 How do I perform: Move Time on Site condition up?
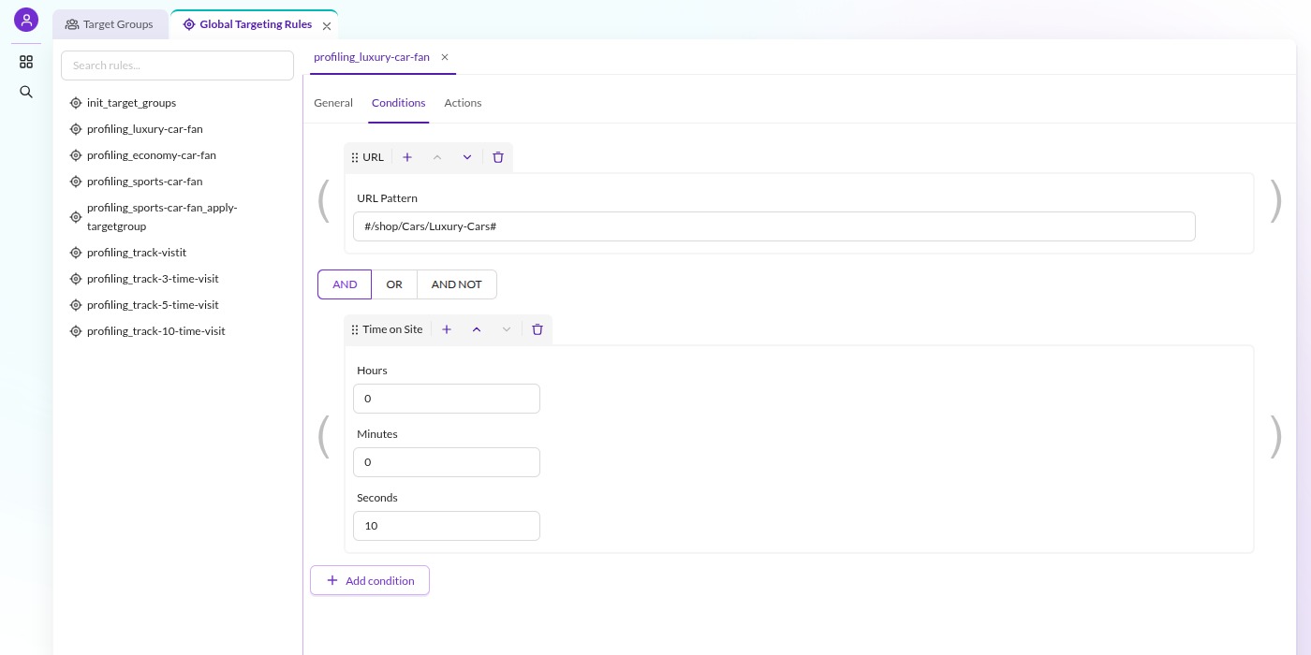tap(477, 329)
